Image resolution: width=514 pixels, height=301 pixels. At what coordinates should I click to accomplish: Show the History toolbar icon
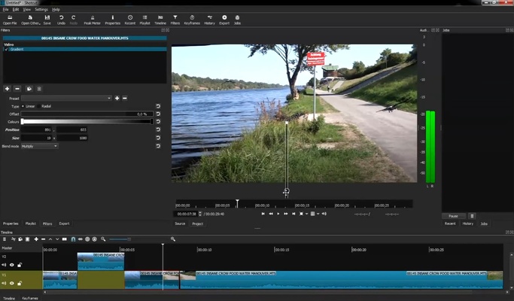click(209, 20)
